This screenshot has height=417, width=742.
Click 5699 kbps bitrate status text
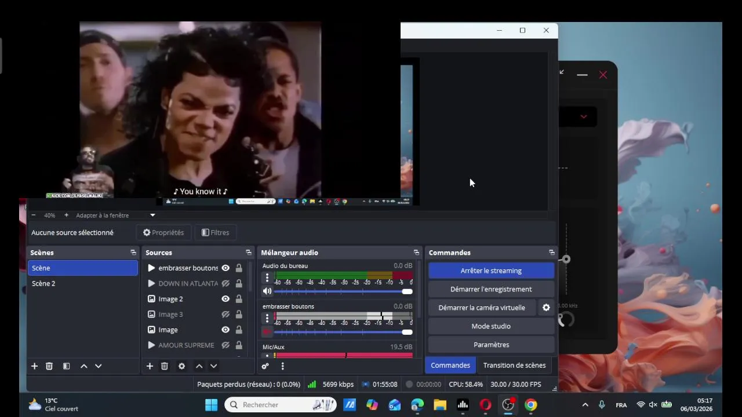tap(338, 384)
